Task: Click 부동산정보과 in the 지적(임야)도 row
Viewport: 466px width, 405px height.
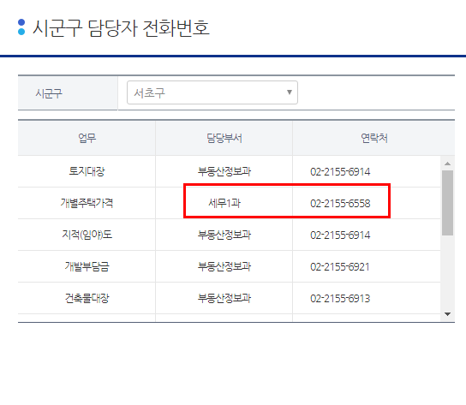Action: click(x=224, y=235)
